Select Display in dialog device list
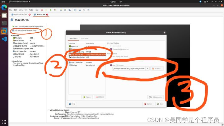224x126 pixels. [x=87, y=65]
